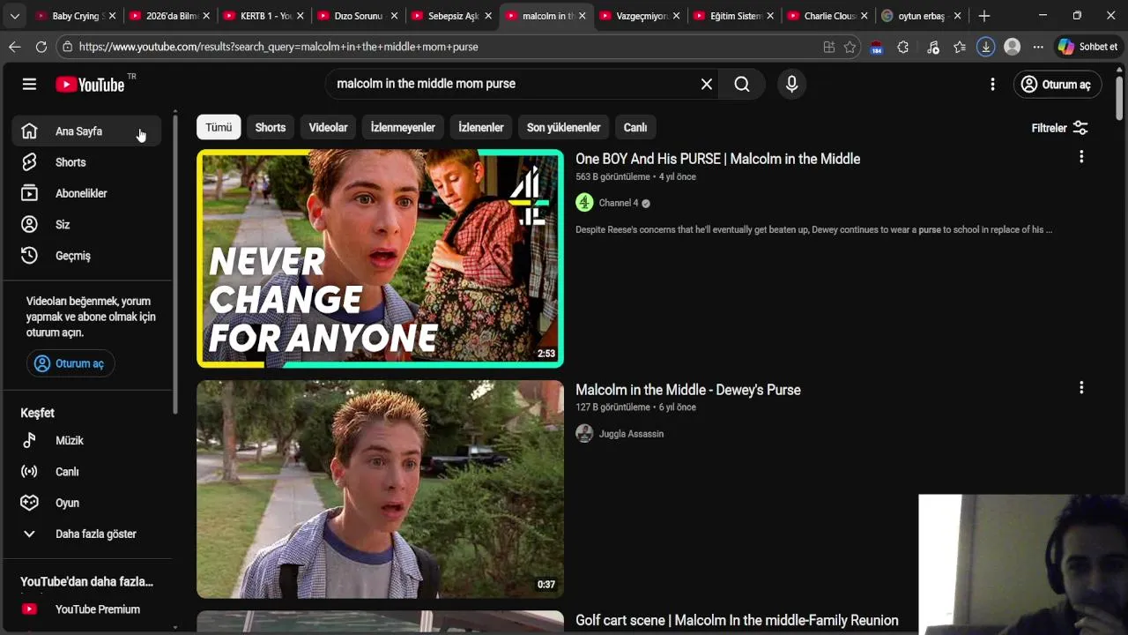The image size is (1128, 635).
Task: Click Oturum aç button in header
Action: tap(1057, 84)
